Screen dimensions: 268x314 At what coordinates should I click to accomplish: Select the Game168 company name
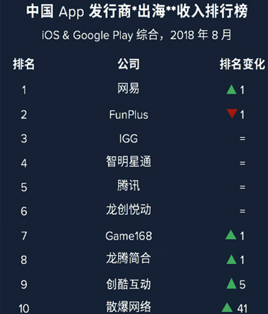pyautogui.click(x=129, y=236)
